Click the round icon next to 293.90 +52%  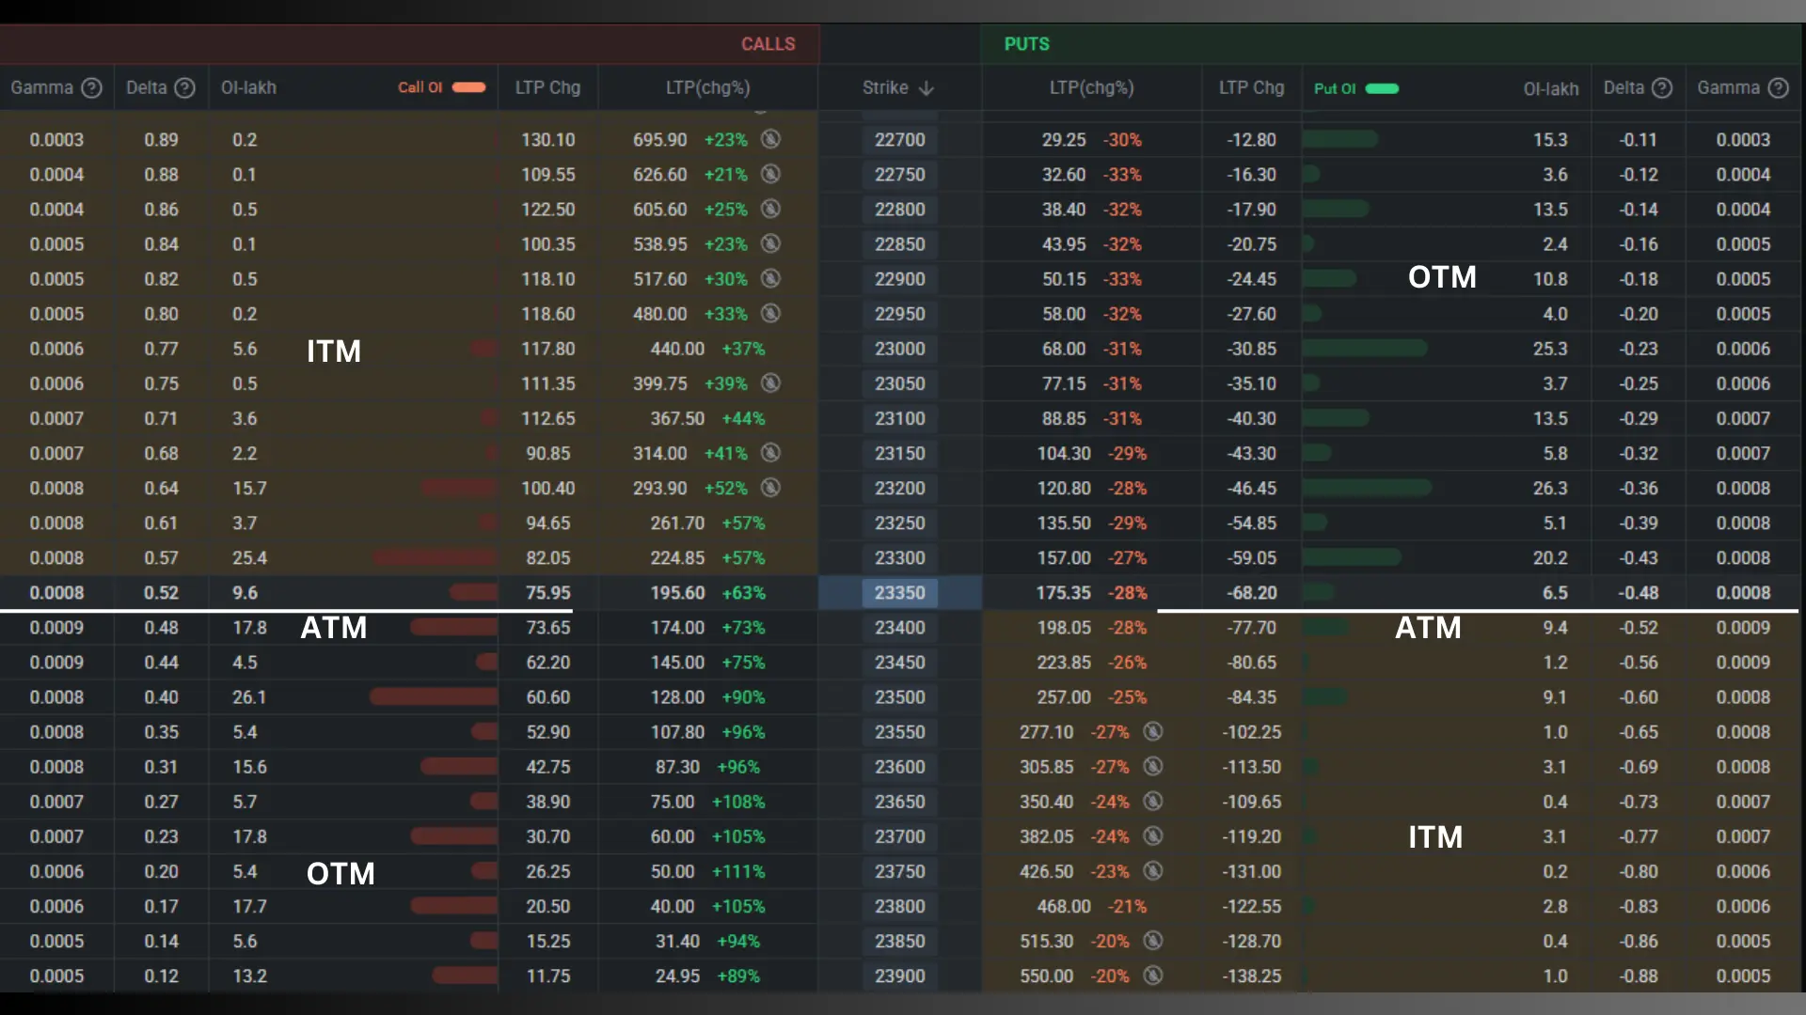770,487
